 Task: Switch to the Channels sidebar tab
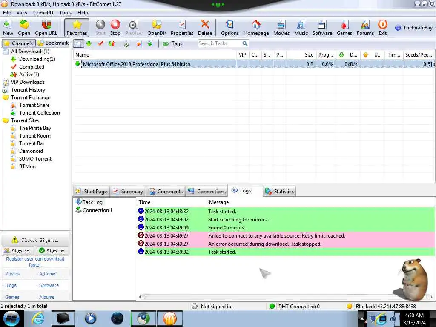point(19,43)
